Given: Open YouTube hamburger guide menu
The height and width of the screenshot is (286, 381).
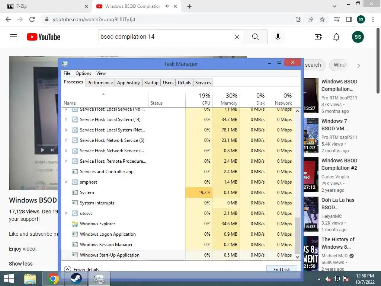Looking at the screenshot, I should click(x=13, y=37).
